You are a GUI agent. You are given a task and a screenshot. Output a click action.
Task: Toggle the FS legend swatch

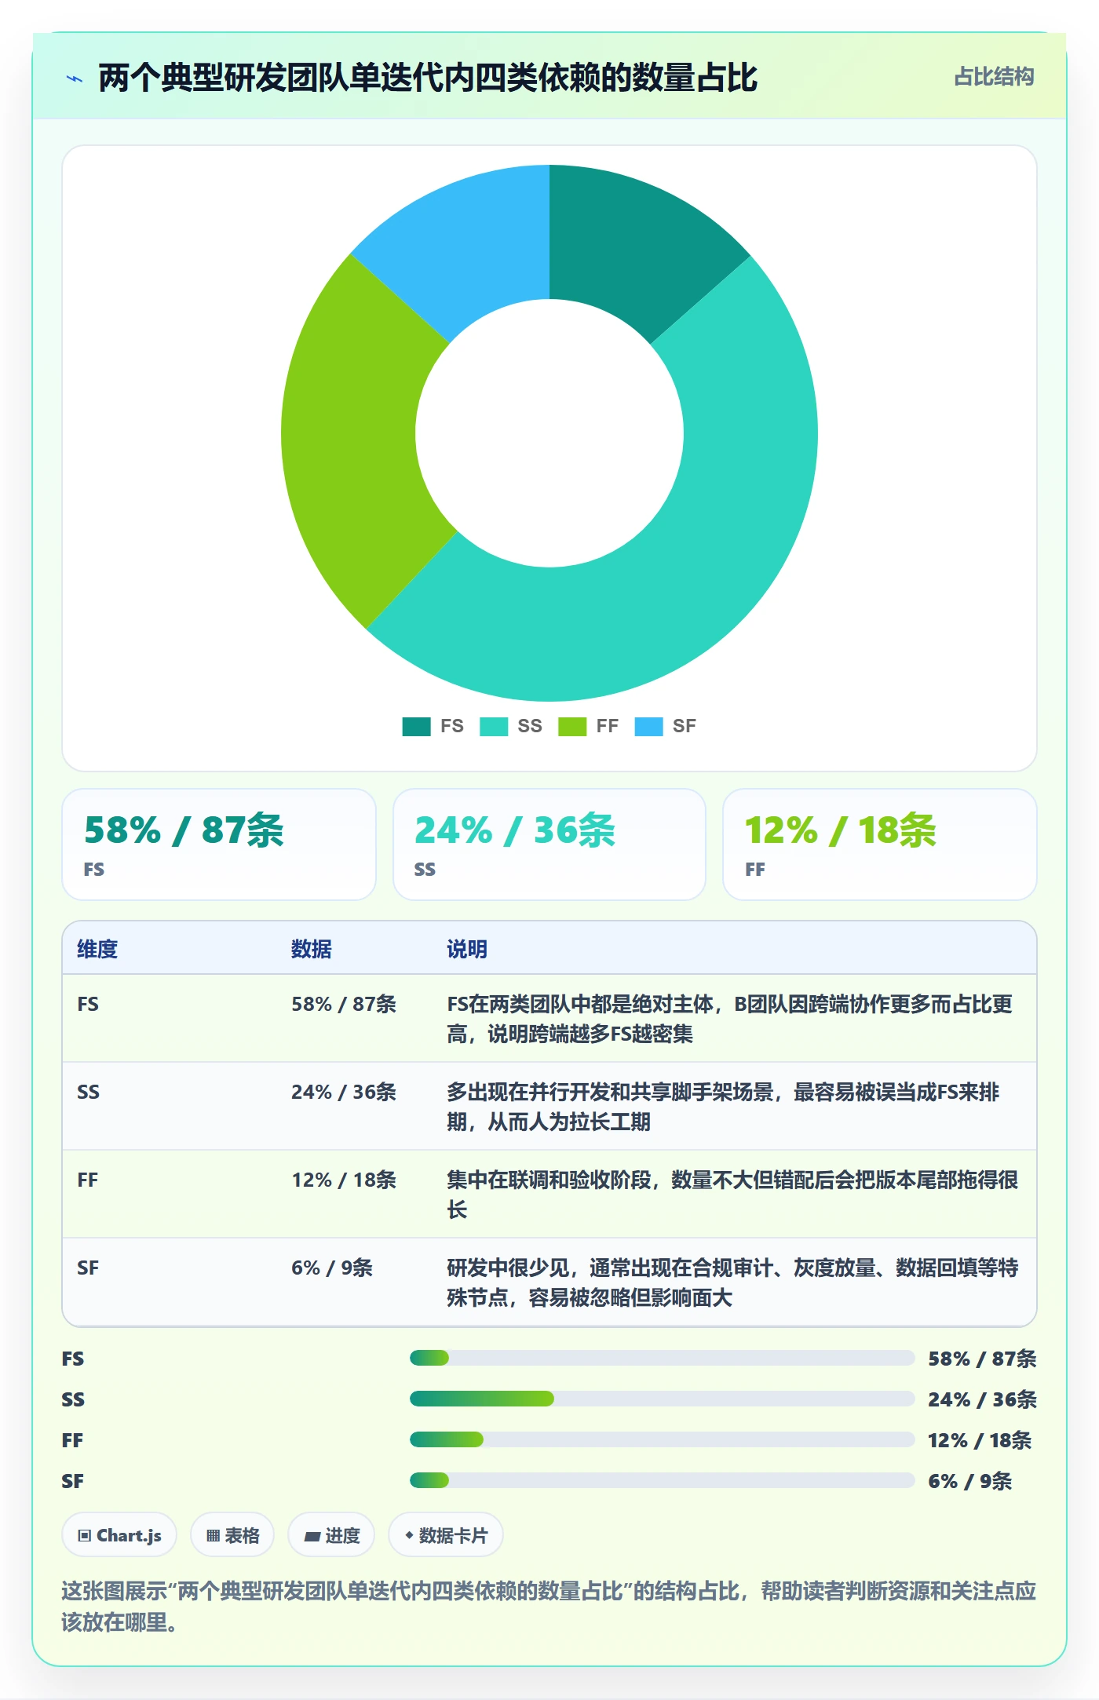[416, 726]
